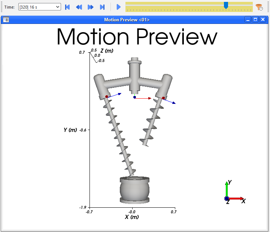
Task: Select the mortar bowl geometry
Action: tap(135, 190)
